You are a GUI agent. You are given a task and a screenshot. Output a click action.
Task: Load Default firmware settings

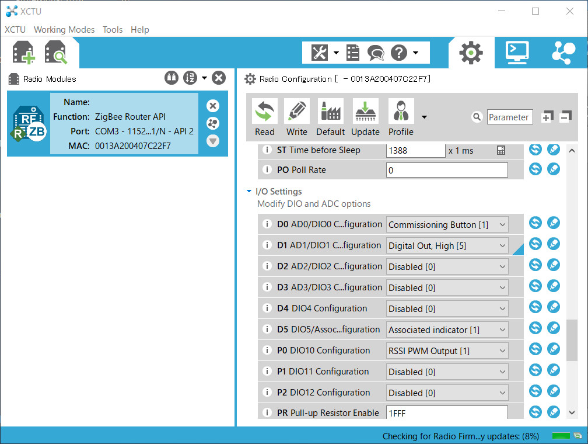tap(330, 117)
